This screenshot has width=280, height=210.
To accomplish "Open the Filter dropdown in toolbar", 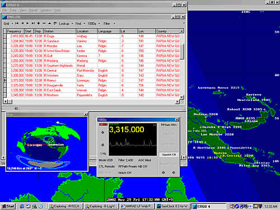I will click(109, 24).
